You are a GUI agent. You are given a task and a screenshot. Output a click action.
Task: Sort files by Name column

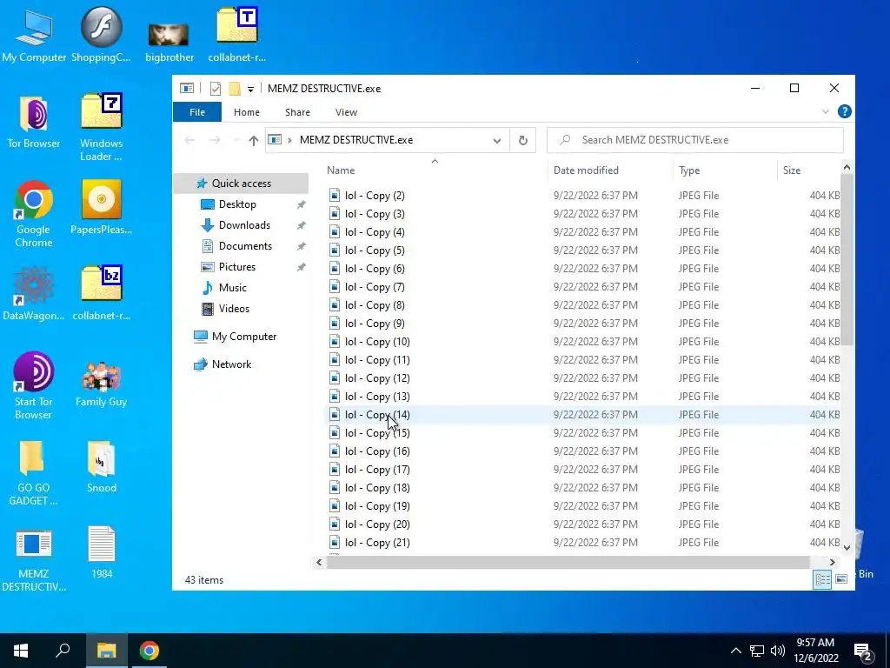click(341, 170)
